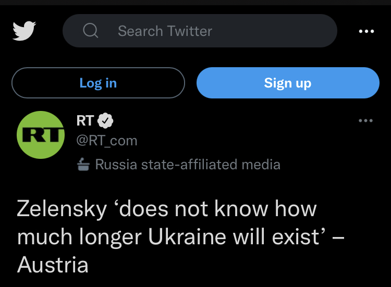The image size is (391, 287).
Task: Open the green RT profile avatar
Action: click(41, 134)
